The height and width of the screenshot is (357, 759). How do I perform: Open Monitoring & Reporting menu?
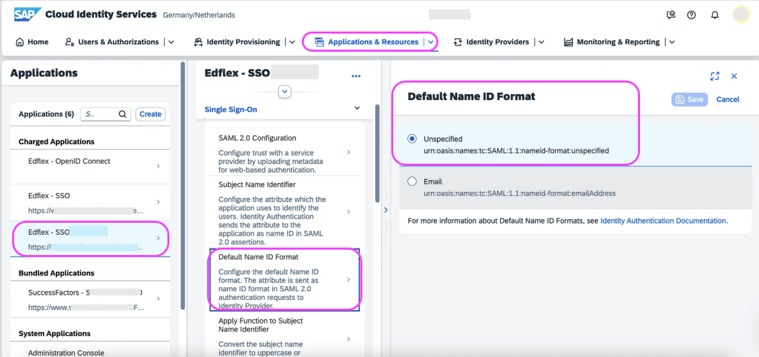coord(612,42)
